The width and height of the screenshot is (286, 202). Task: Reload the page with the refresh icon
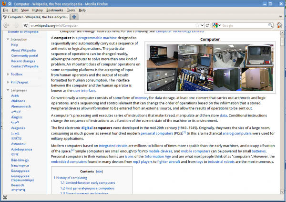click(x=207, y=25)
